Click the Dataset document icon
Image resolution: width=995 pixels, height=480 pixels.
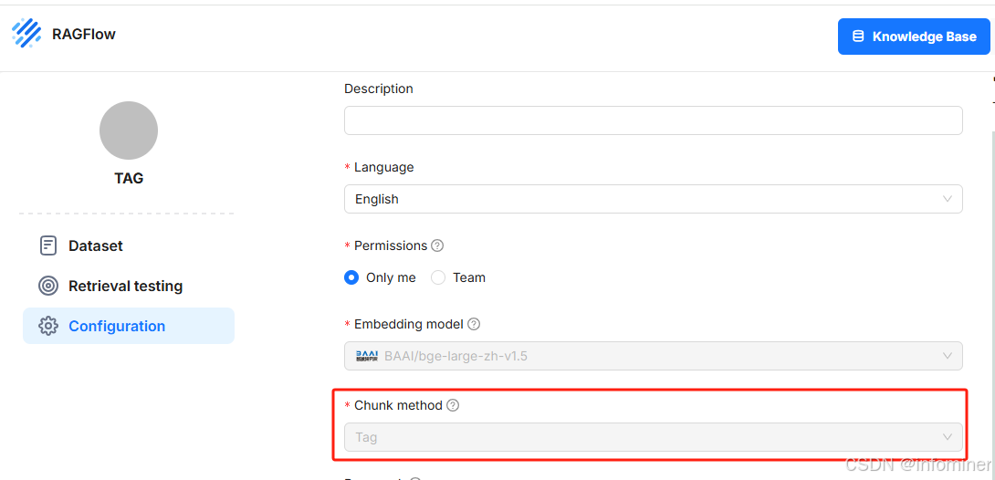[x=48, y=245]
